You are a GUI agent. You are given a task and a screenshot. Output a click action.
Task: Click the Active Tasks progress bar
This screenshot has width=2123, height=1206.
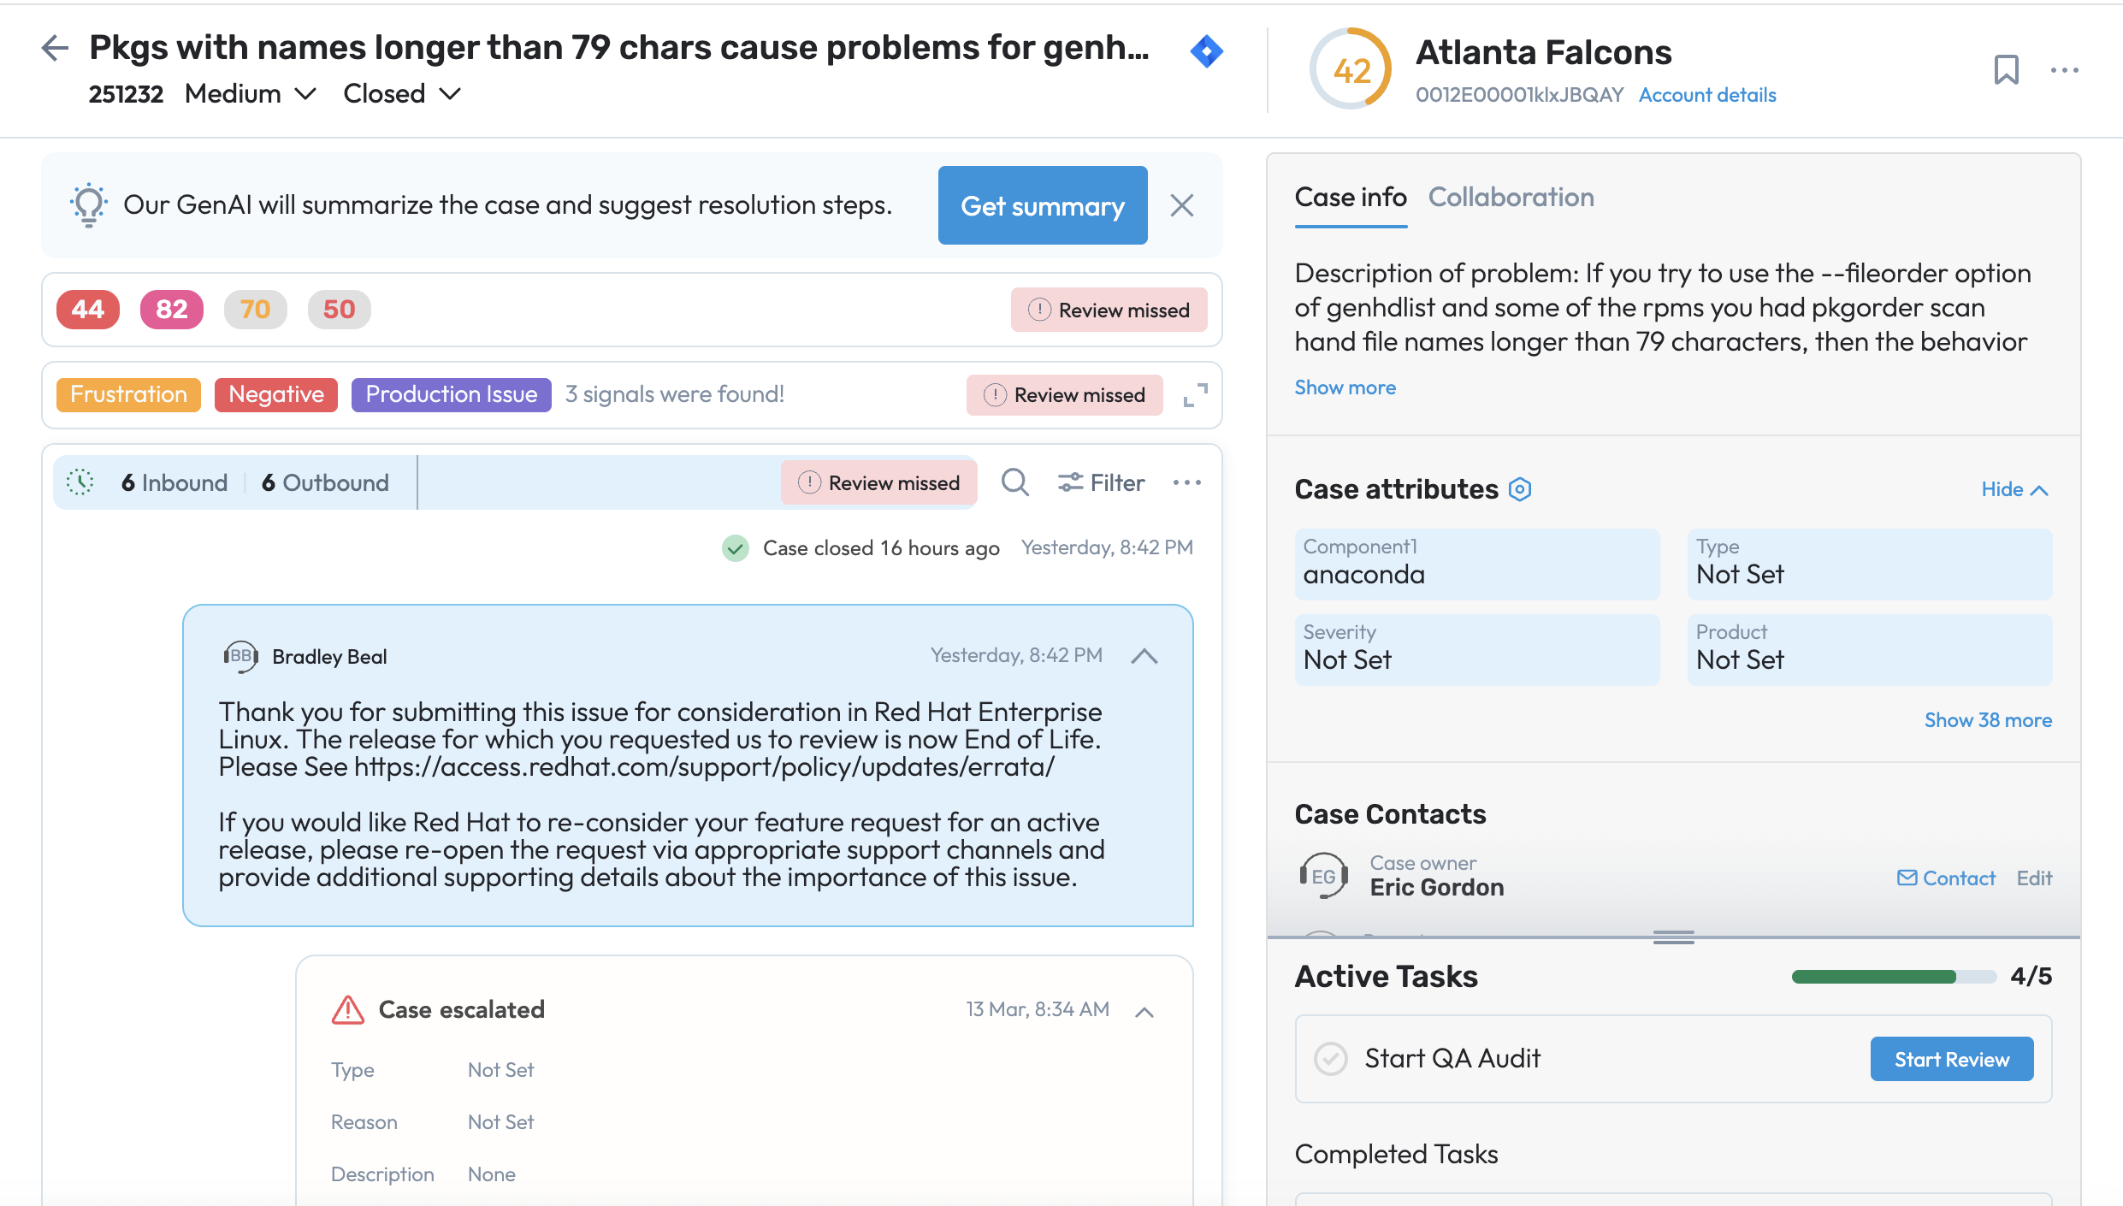(1893, 977)
